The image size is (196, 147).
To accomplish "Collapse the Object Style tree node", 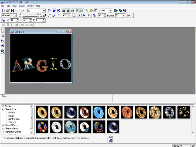I will (3, 109).
